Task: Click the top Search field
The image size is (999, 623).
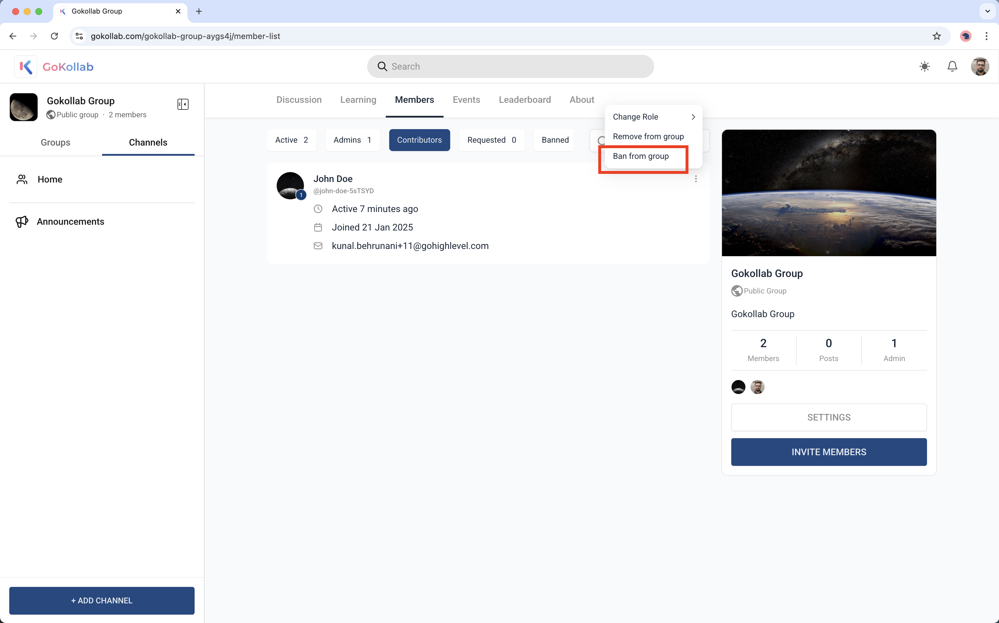Action: coord(510,66)
